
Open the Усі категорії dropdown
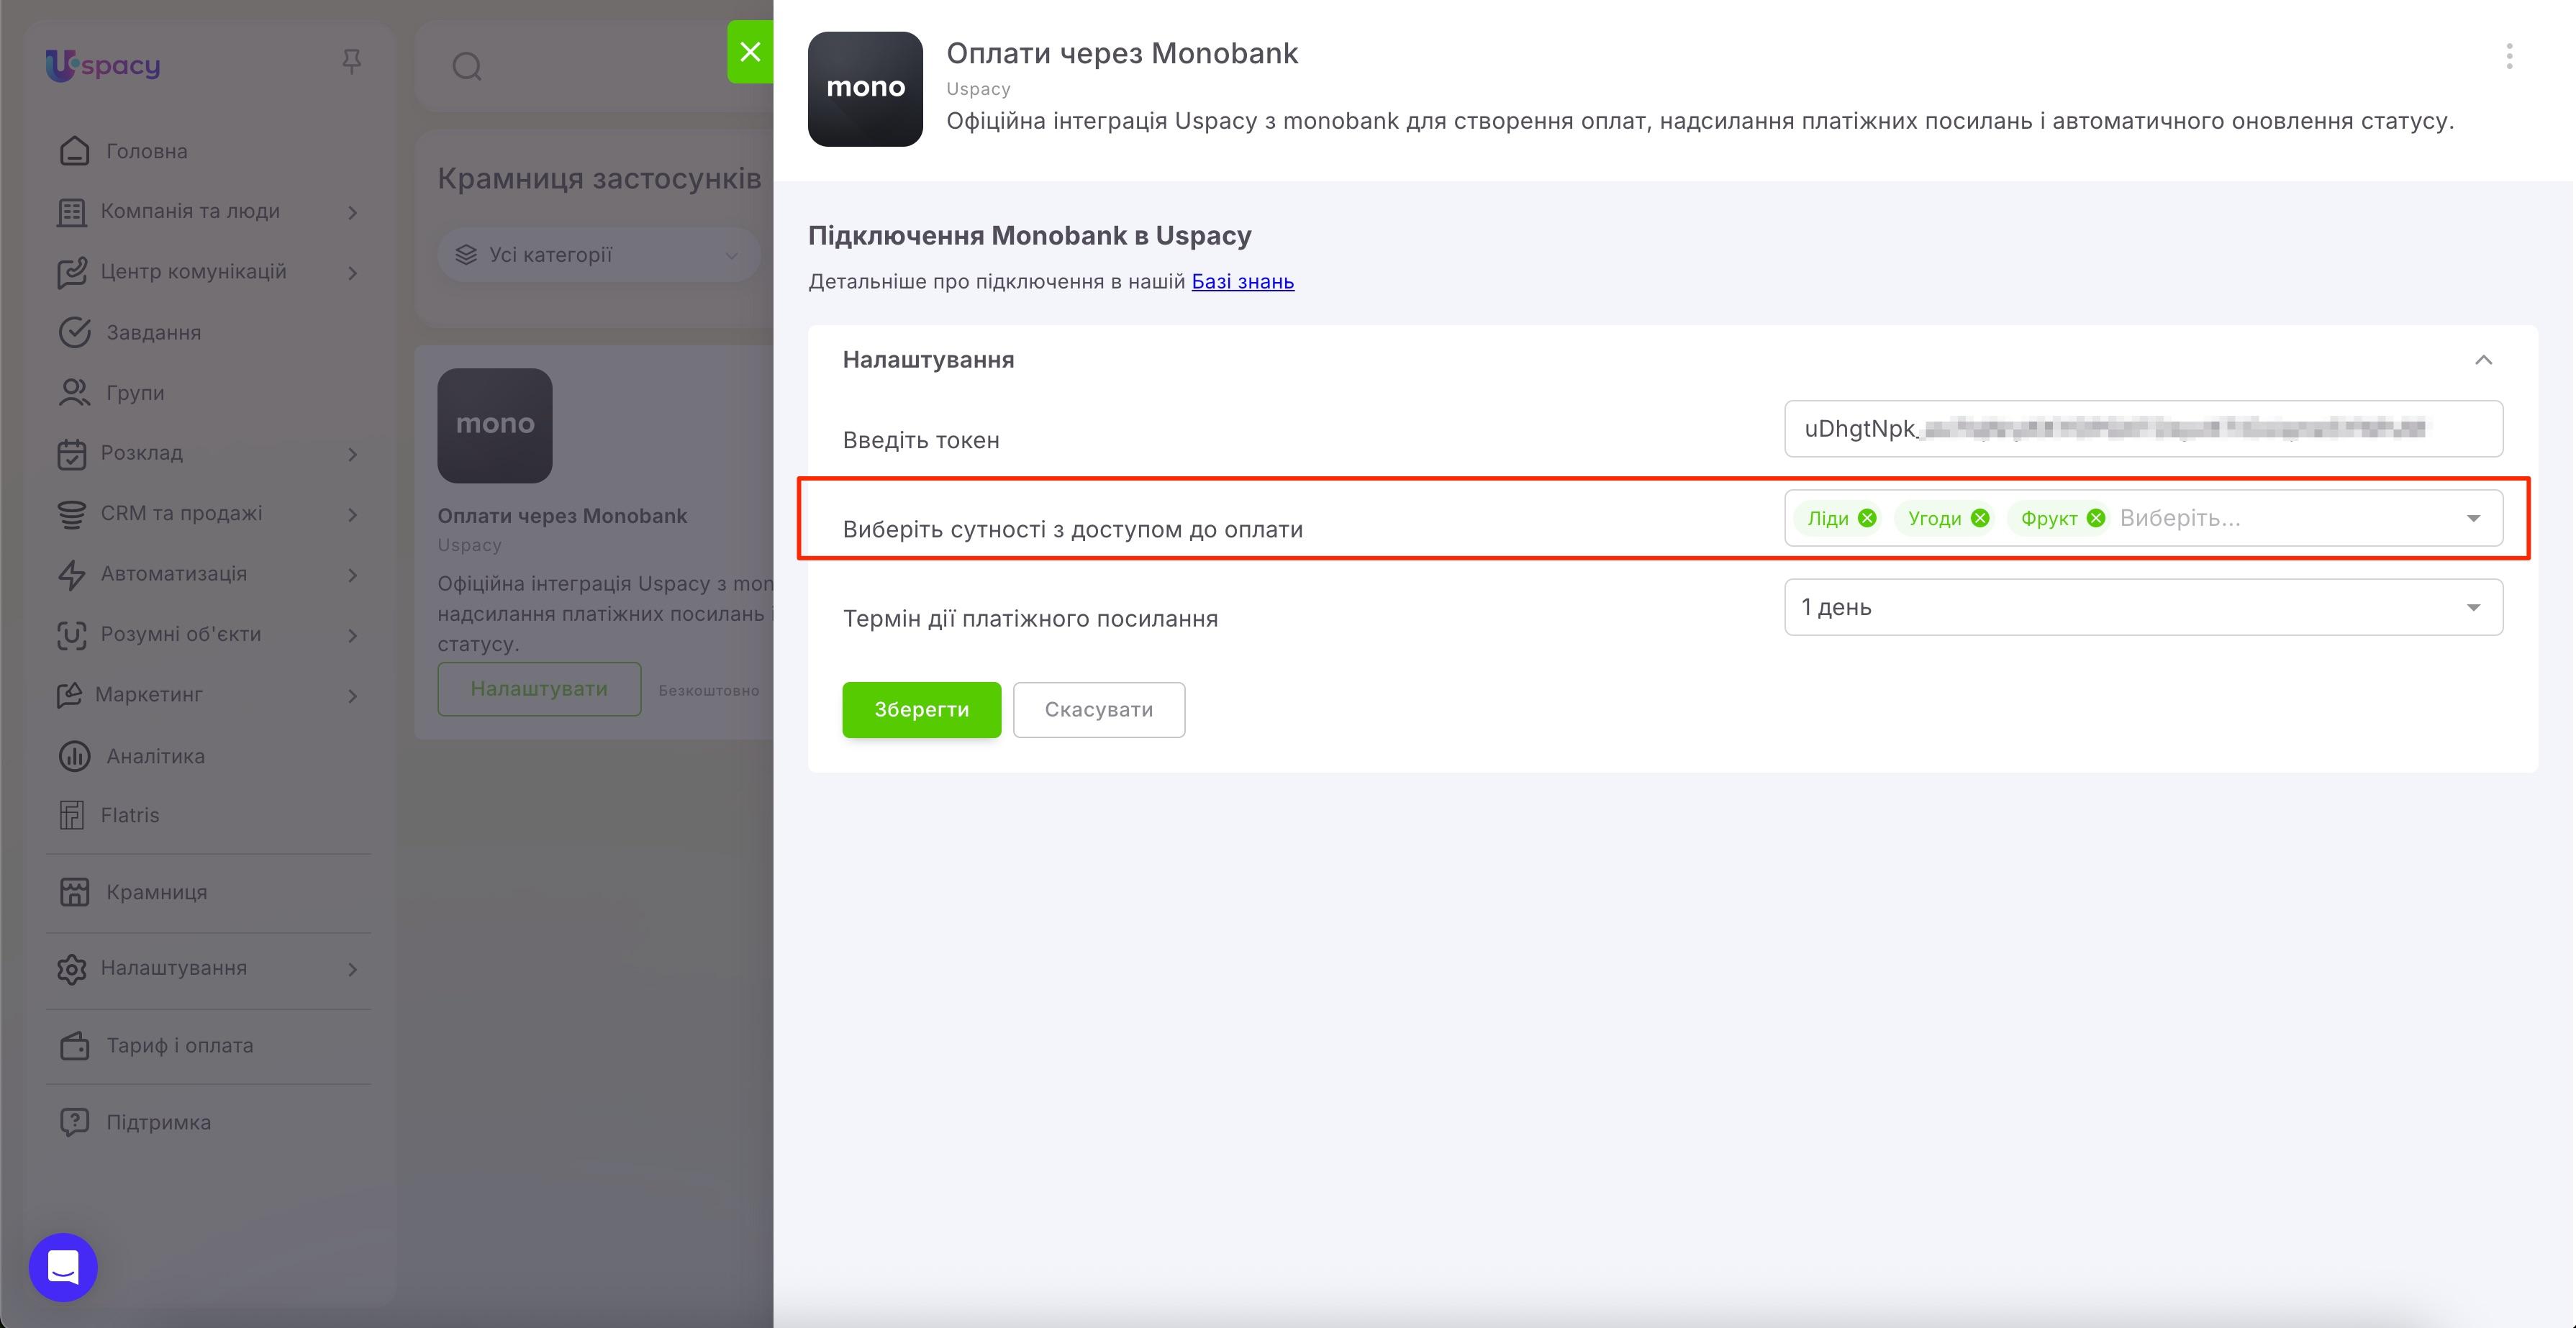pos(599,255)
